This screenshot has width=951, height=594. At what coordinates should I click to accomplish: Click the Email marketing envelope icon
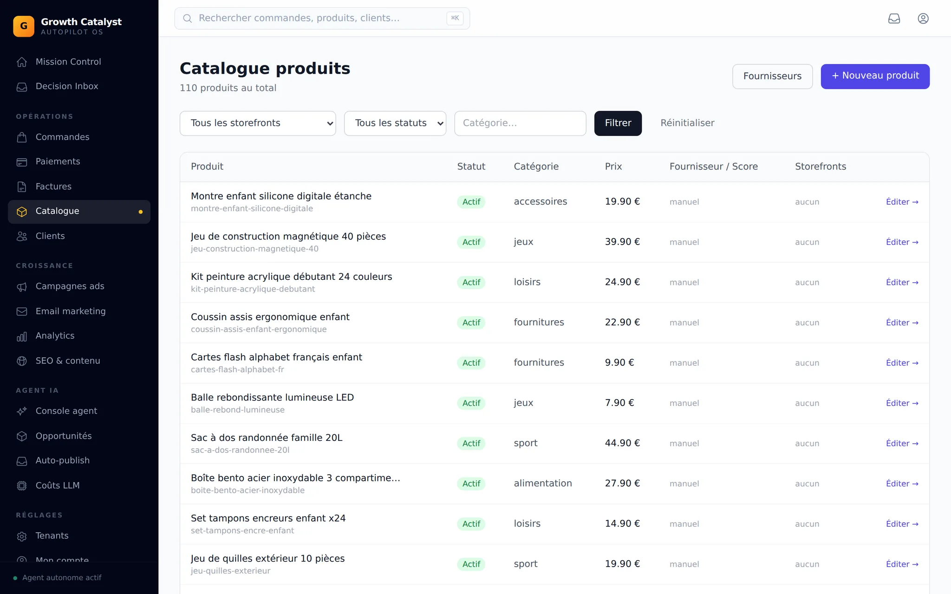22,311
